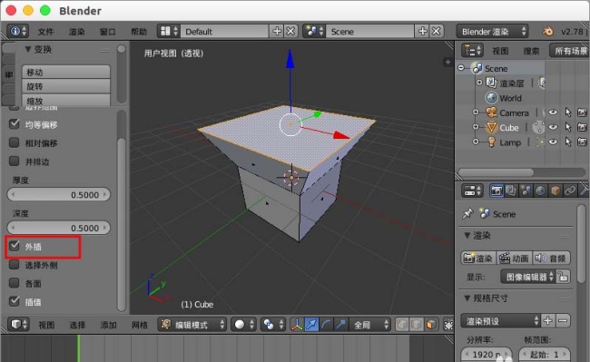This screenshot has width=590, height=362.
Task: Open the 窗口 menu
Action: (x=108, y=32)
